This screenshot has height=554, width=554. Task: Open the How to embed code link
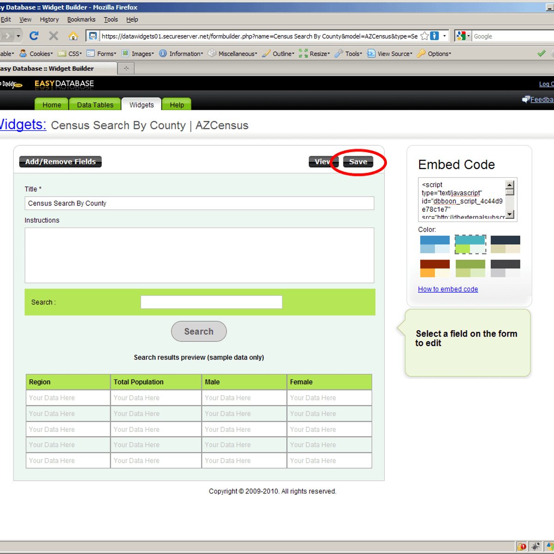(448, 289)
